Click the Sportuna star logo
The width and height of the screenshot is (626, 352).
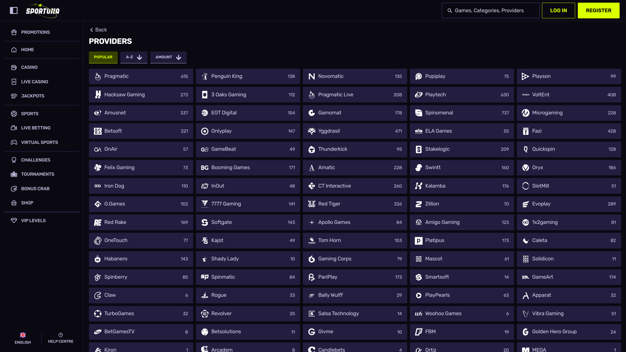(42, 10)
